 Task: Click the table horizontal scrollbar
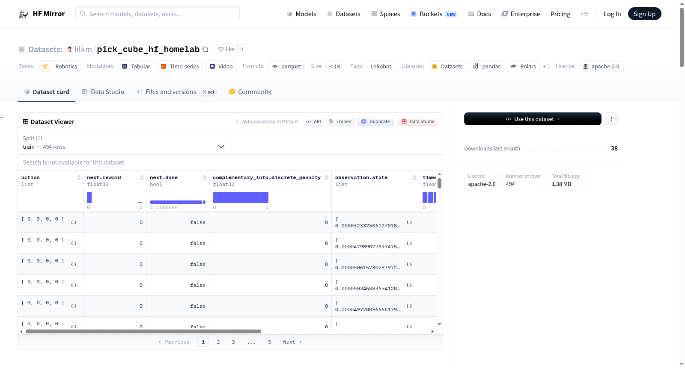143,331
